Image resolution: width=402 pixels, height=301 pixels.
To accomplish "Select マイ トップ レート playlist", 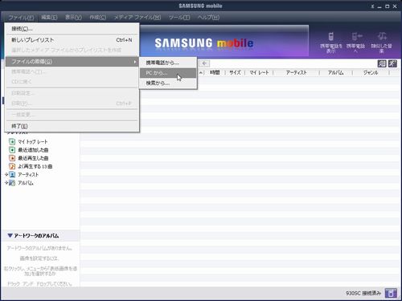I will 32,142.
